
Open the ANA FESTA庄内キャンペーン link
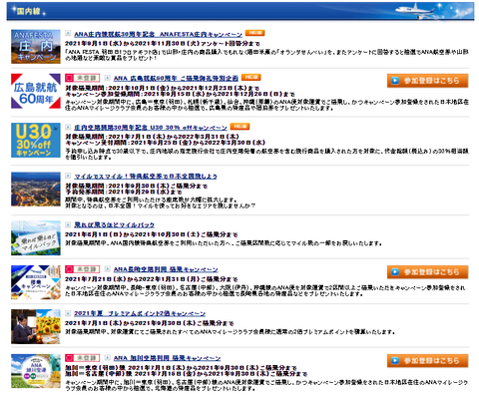click(158, 34)
